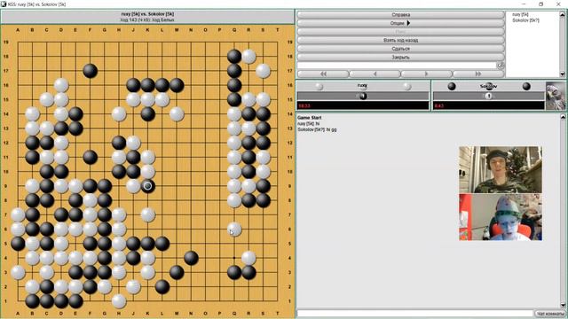This screenshot has height=319, width=568.
Task: Click the white stone at A3
Action: pos(18,272)
